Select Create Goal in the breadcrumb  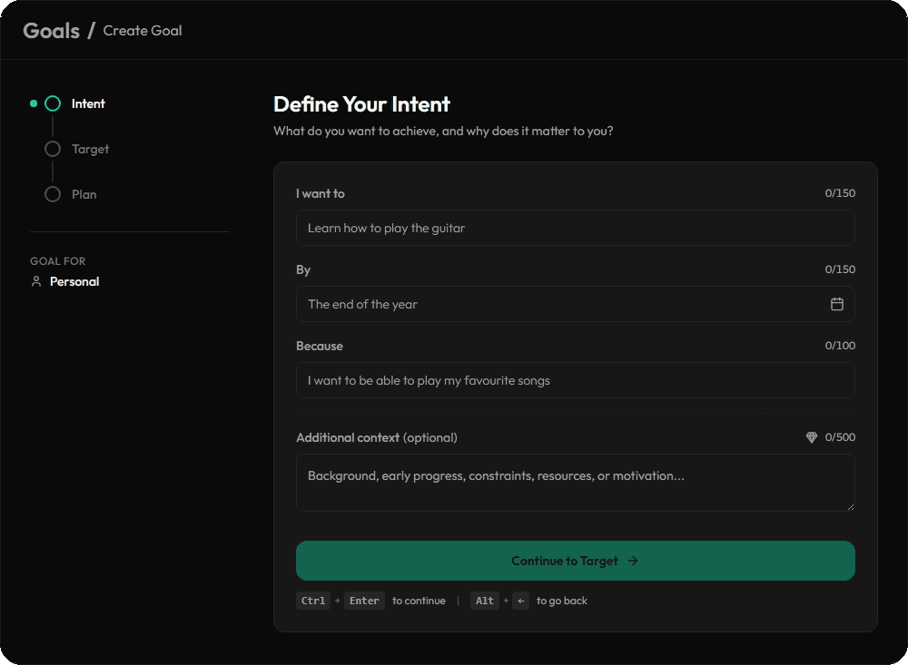(143, 30)
